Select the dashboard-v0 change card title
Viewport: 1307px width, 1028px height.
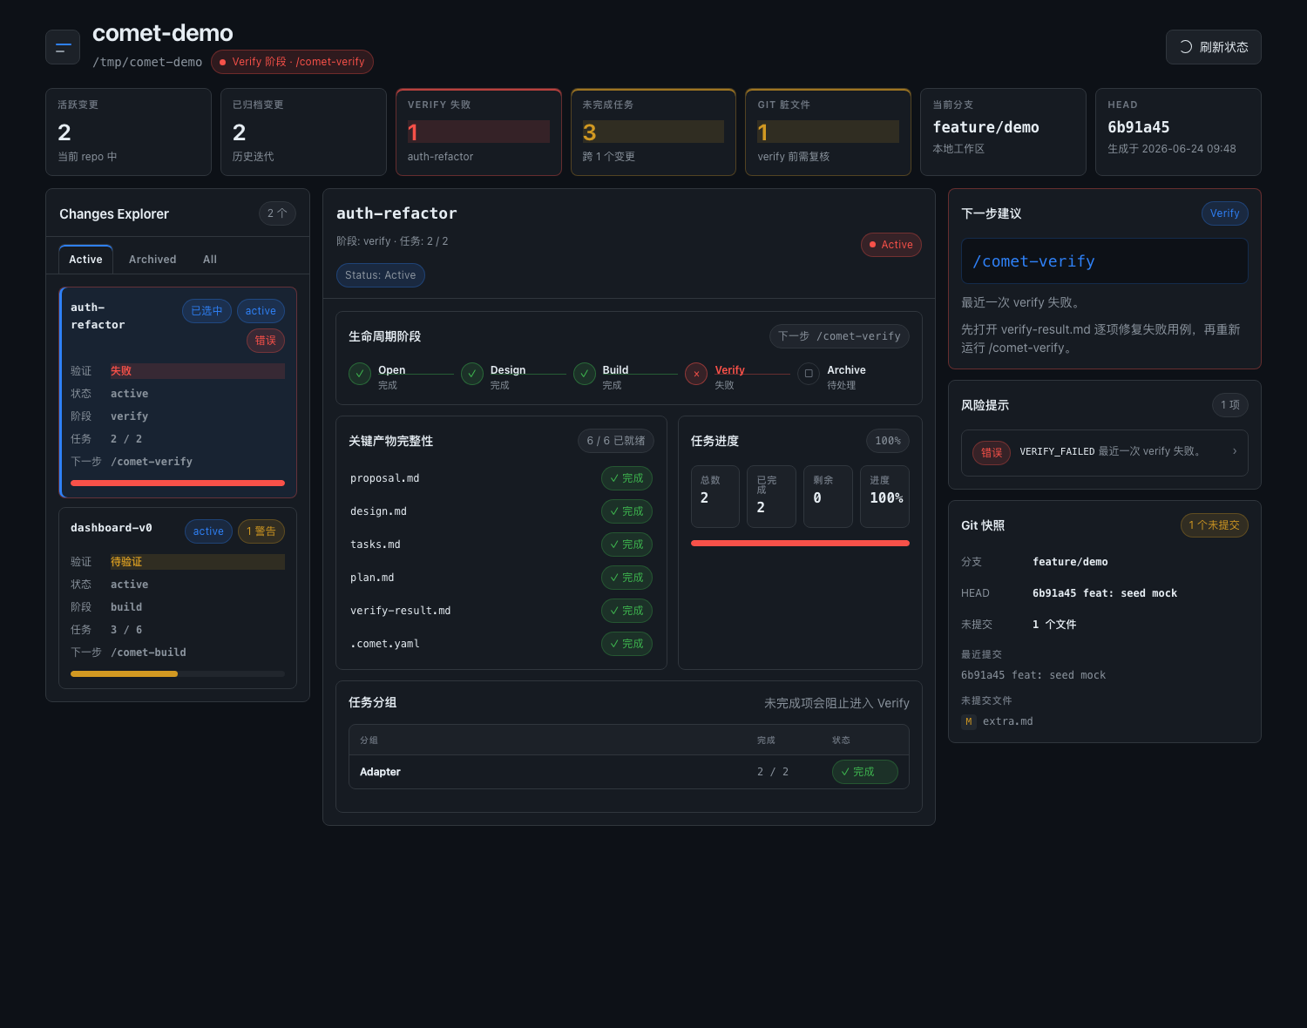(112, 528)
